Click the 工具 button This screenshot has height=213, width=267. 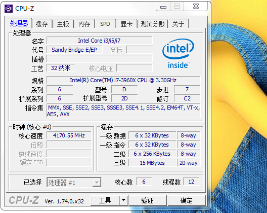(x=105, y=200)
